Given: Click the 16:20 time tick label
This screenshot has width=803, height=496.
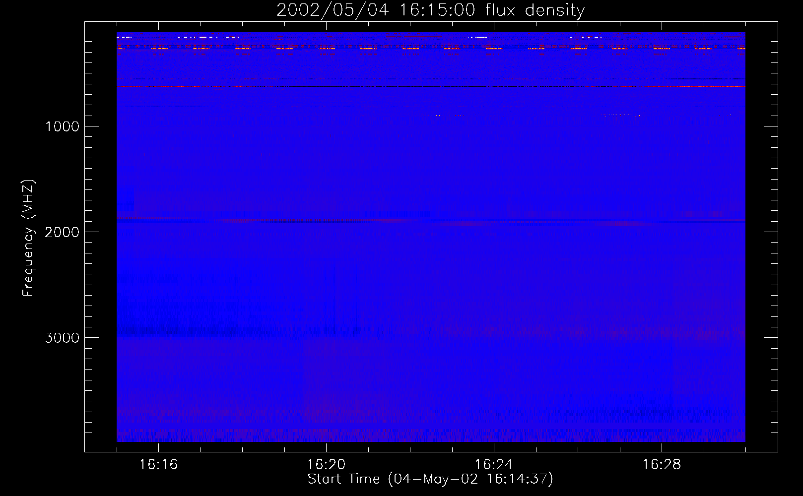Looking at the screenshot, I should click(x=326, y=465).
